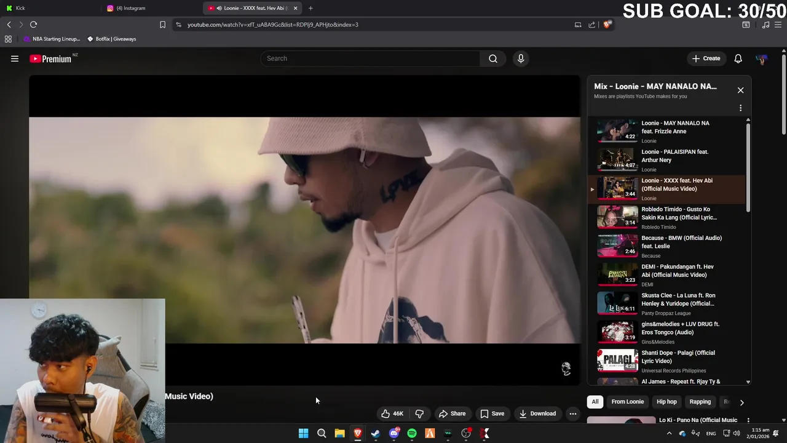
Task: Reload the page
Action: (33, 25)
